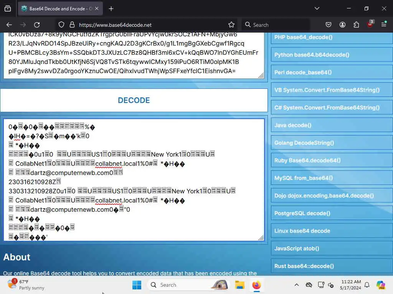Go forward one page
The height and width of the screenshot is (294, 393).
click(x=23, y=25)
